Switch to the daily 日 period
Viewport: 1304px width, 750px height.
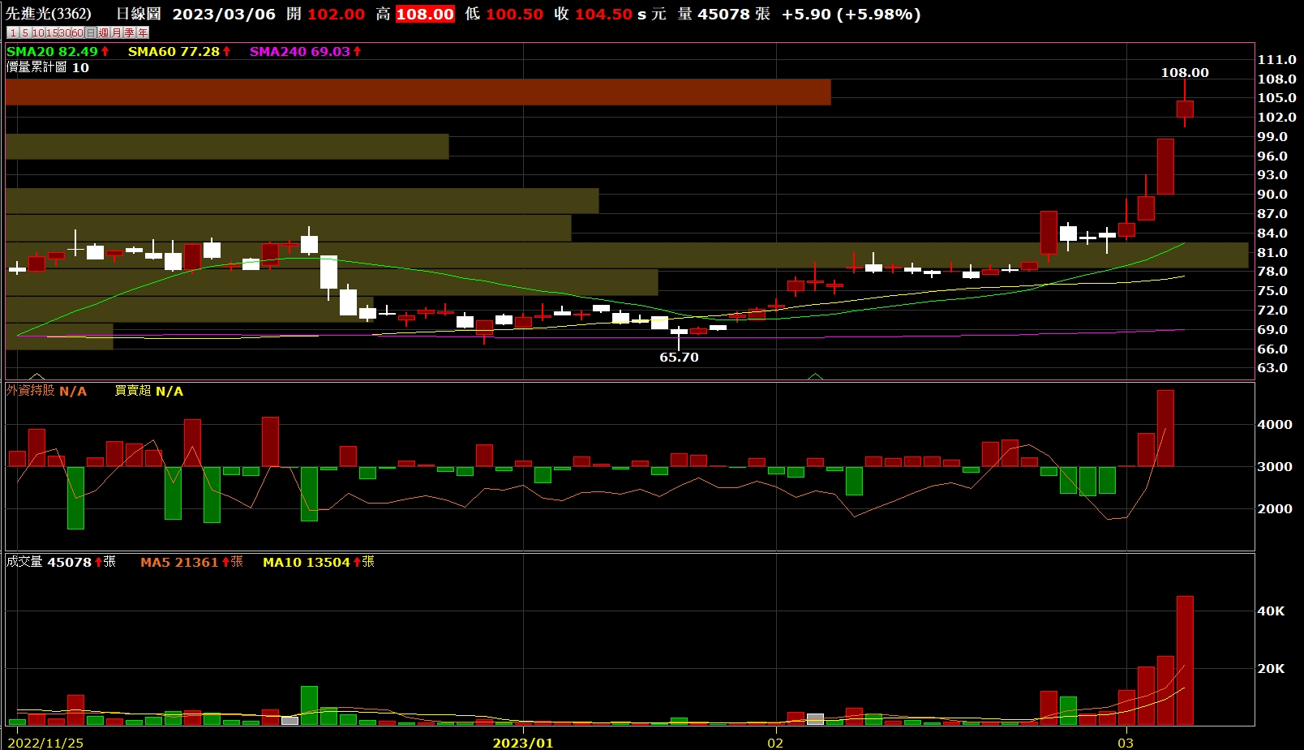click(x=91, y=32)
